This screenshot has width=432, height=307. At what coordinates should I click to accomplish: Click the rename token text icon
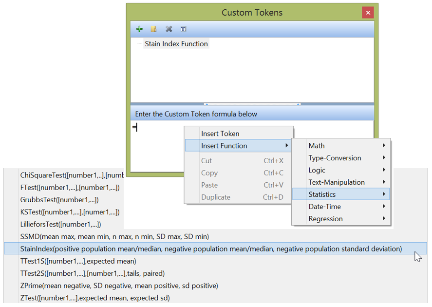tap(183, 29)
